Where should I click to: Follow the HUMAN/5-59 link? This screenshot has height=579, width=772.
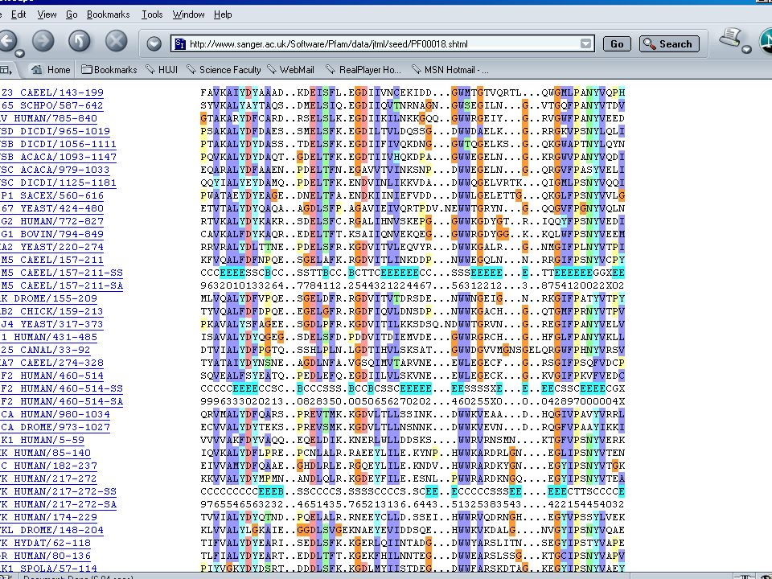tap(43, 440)
